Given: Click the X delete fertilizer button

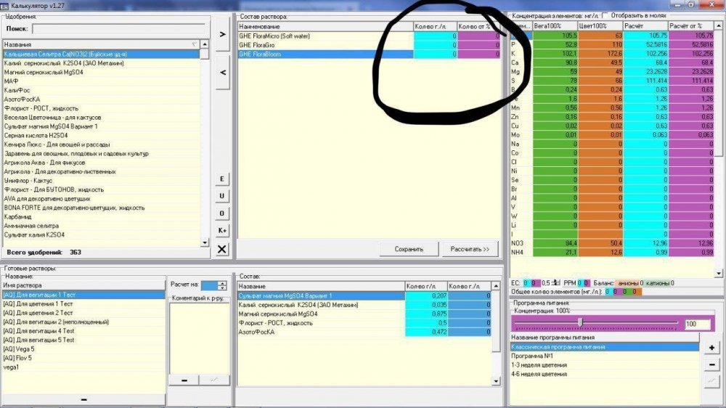Looking at the screenshot, I should point(221,249).
